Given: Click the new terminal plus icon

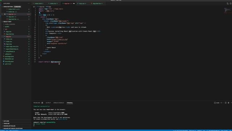Looking at the screenshot, I should tap(221, 103).
